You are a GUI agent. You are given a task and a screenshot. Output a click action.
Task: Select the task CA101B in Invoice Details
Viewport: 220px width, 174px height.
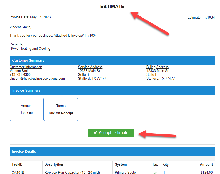coord(18,172)
